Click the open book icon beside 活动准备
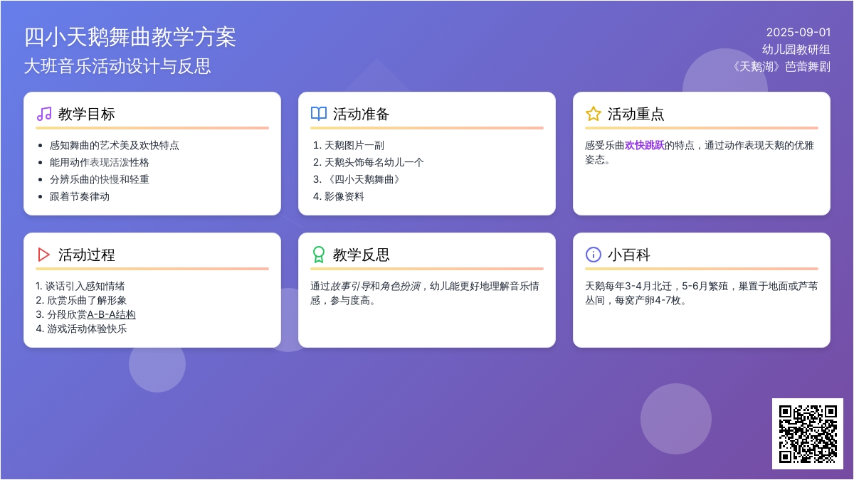This screenshot has height=480, width=854. click(x=319, y=114)
